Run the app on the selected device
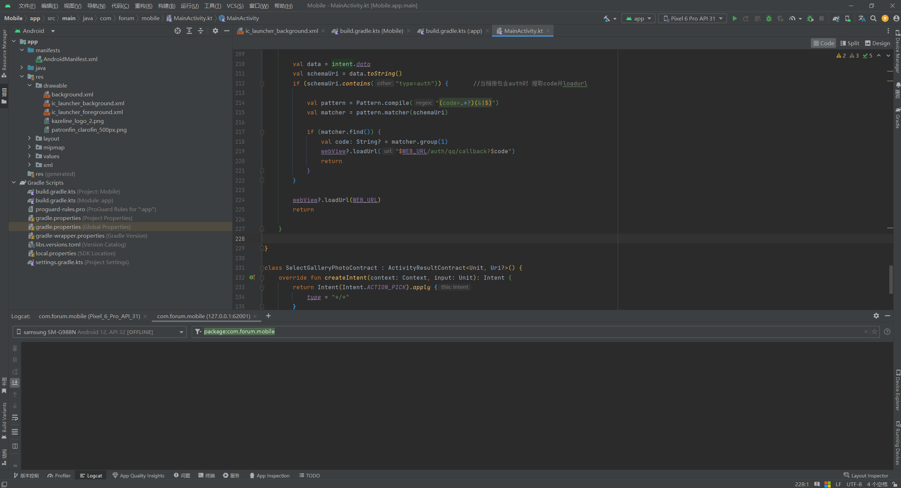 pyautogui.click(x=734, y=18)
